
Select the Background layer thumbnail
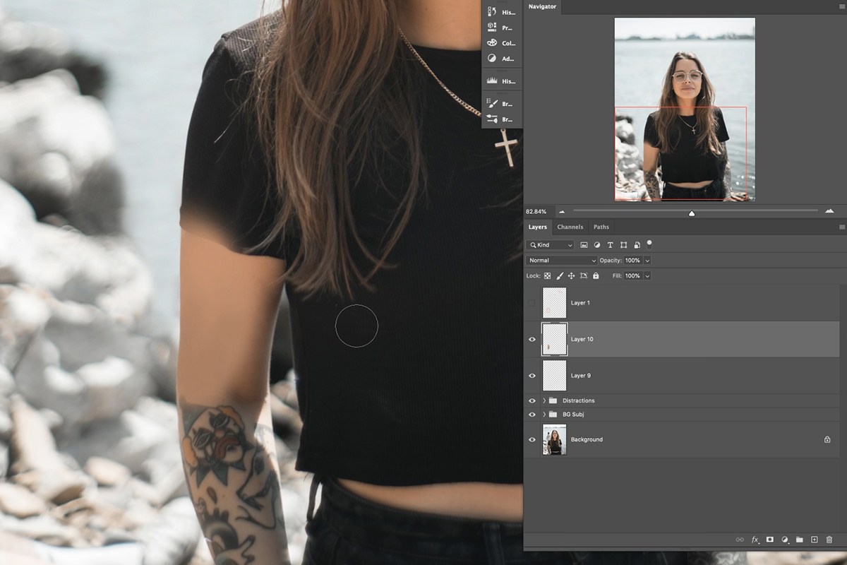tap(554, 439)
